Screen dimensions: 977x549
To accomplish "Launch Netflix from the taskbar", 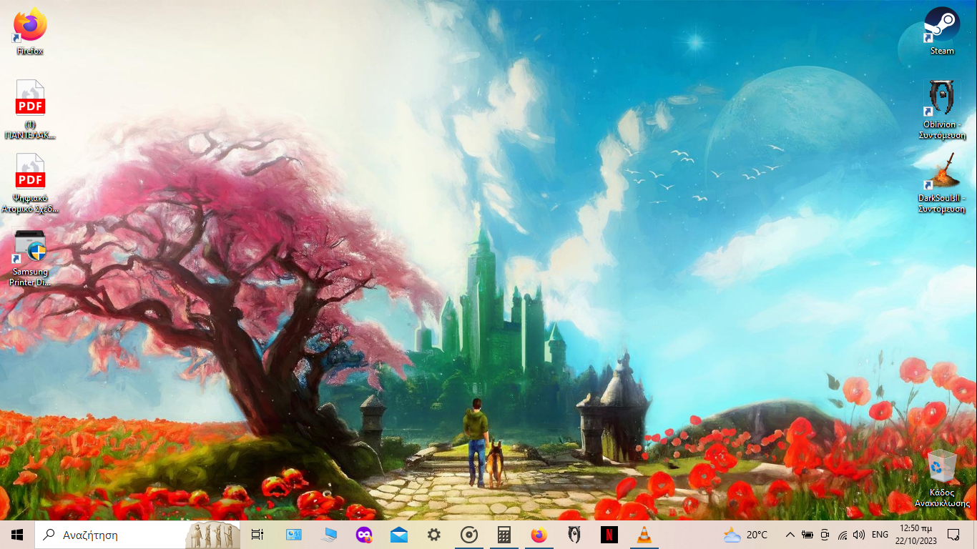I will coord(609,535).
